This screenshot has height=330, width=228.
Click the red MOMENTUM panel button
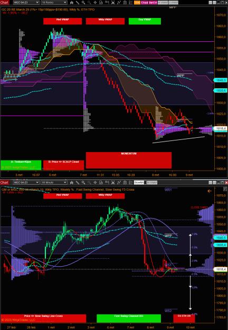(129, 160)
